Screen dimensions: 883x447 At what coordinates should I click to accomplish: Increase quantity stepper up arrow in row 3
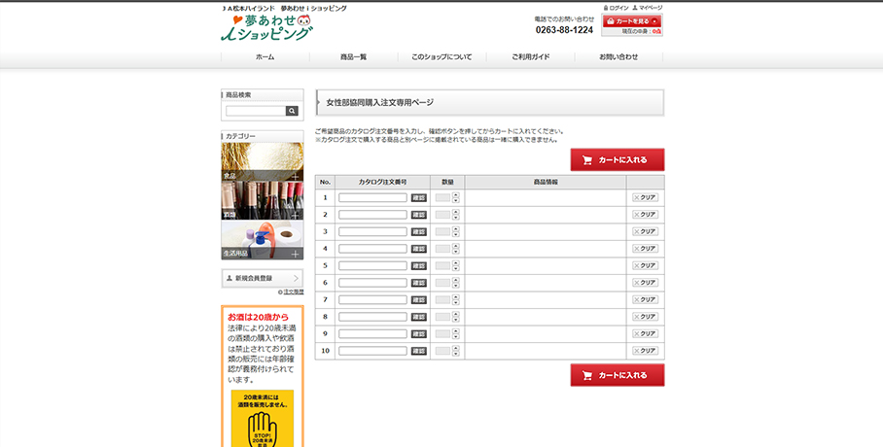point(455,229)
